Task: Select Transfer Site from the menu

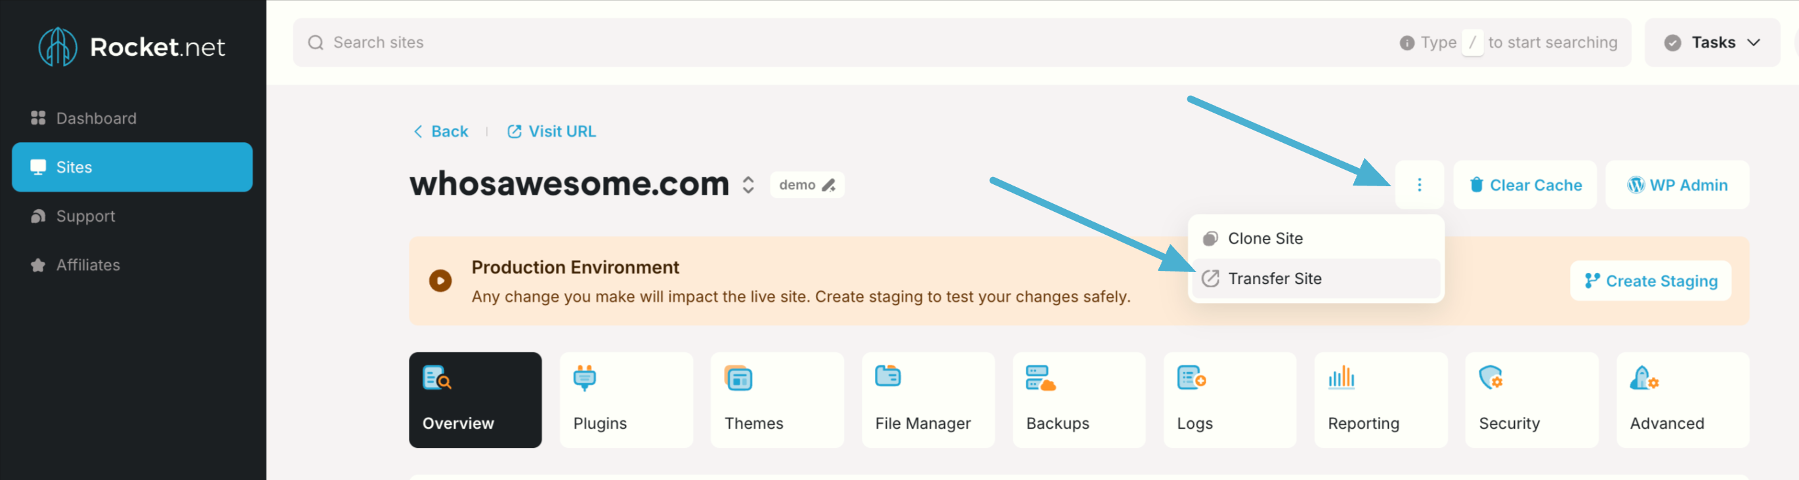Action: [x=1274, y=279]
